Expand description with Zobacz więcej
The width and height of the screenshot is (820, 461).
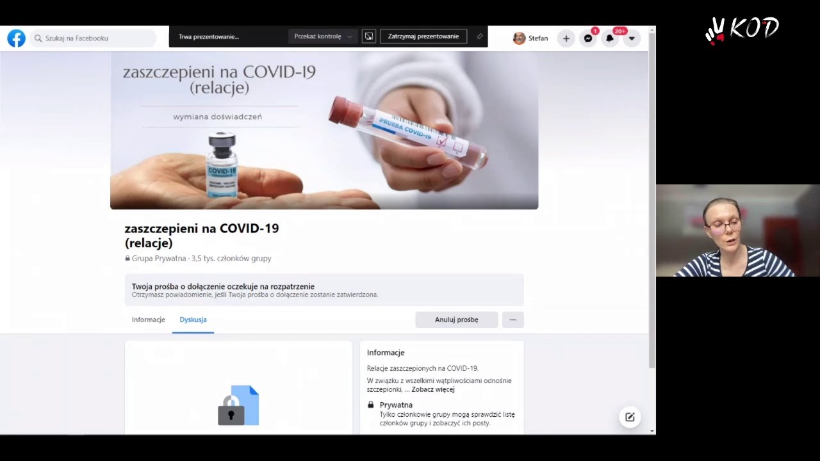tap(433, 389)
